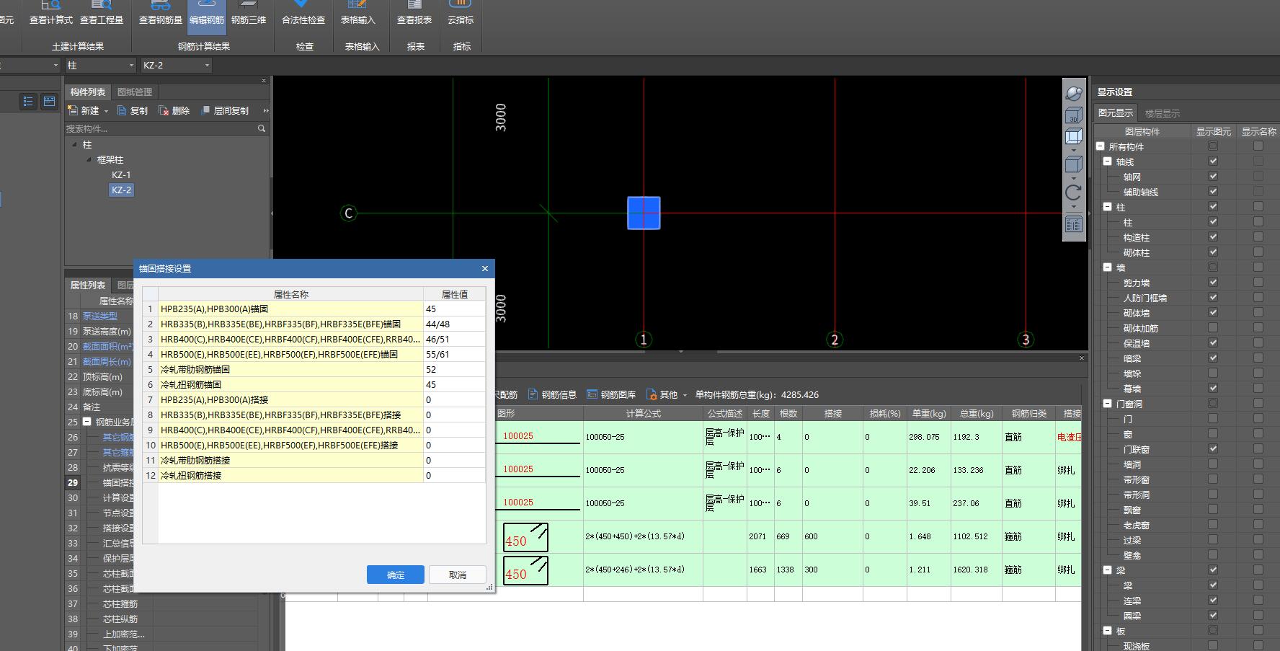Toggle 轴网 display checkbox
This screenshot has height=651, width=1280.
point(1213,176)
